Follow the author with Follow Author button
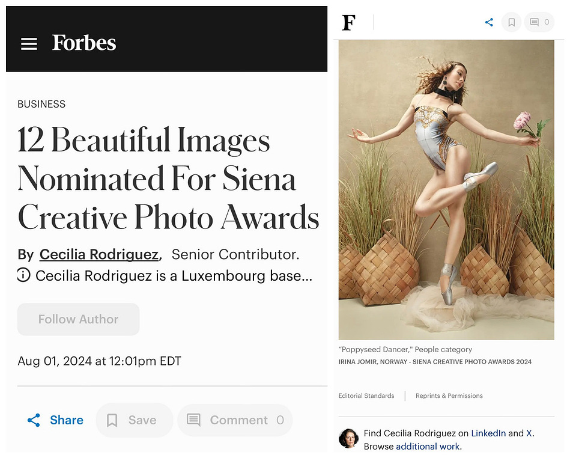 coord(79,319)
